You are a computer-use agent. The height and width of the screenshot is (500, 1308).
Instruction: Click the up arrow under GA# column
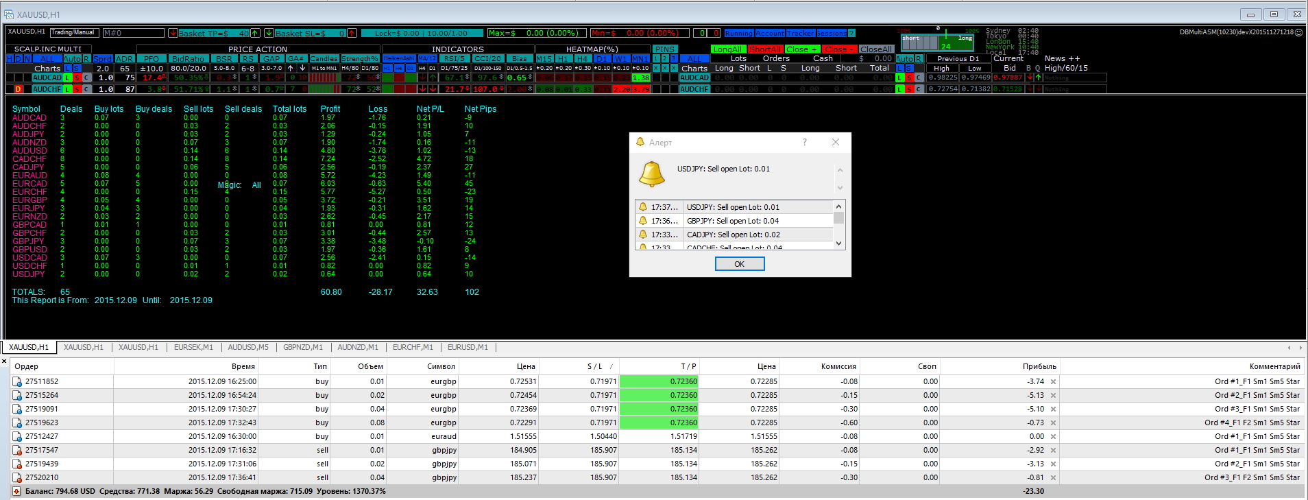click(x=291, y=68)
